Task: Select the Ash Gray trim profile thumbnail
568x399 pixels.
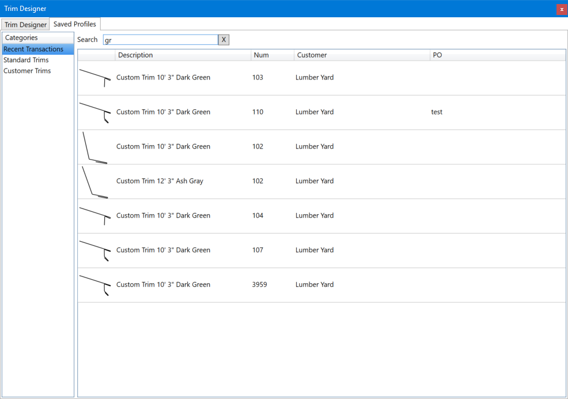Action: [x=95, y=181]
